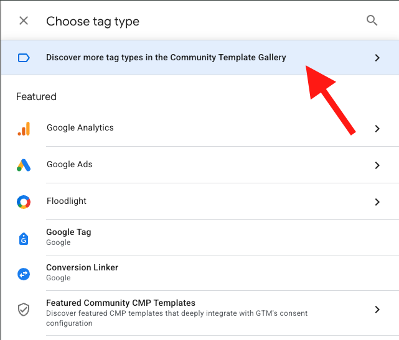Open the tag type search
Image resolution: width=399 pixels, height=340 pixels.
tap(372, 21)
